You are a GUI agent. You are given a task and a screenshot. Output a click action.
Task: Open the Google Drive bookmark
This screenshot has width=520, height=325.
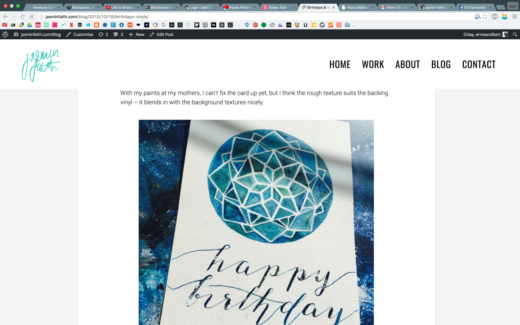coord(30,25)
